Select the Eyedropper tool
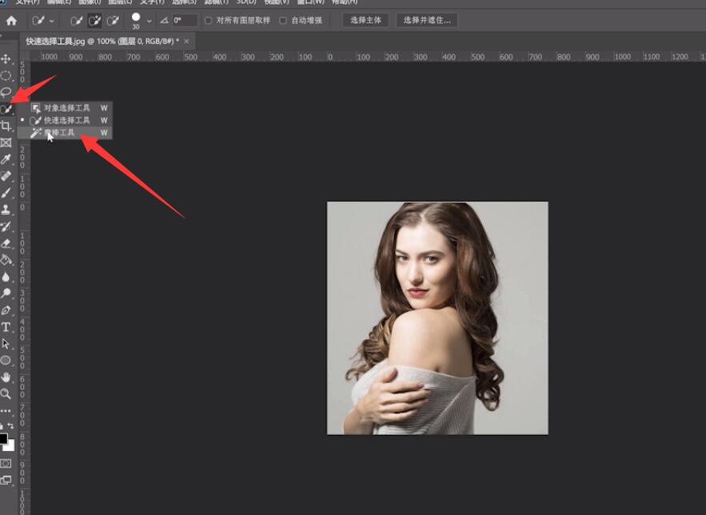The image size is (706, 515). 6,159
